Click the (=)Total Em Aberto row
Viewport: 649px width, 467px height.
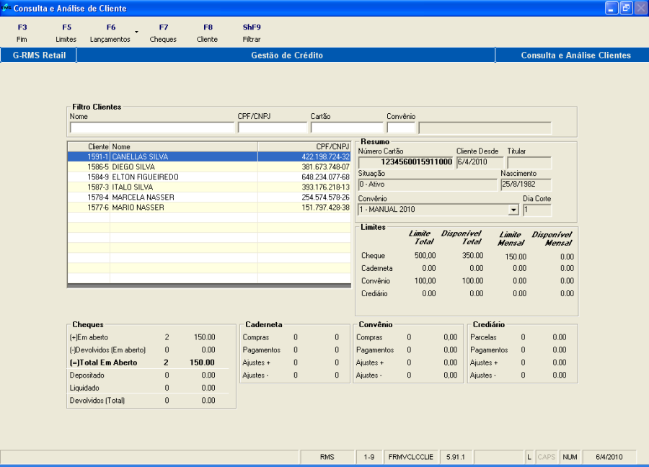142,363
